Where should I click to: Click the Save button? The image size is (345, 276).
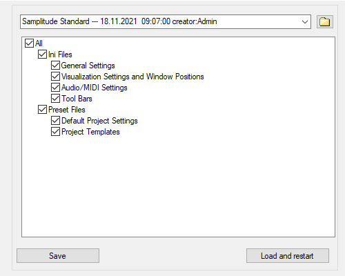tap(58, 255)
